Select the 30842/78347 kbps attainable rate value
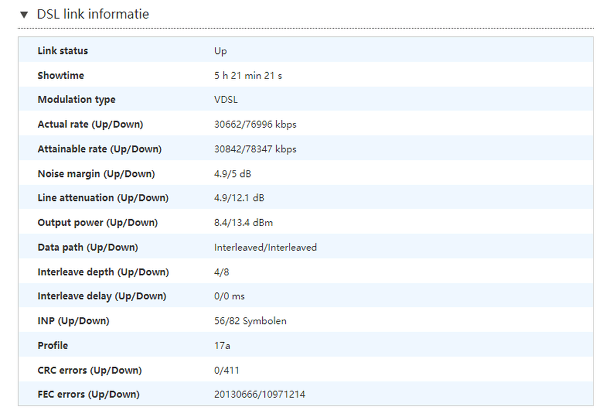603x417 pixels. (255, 149)
